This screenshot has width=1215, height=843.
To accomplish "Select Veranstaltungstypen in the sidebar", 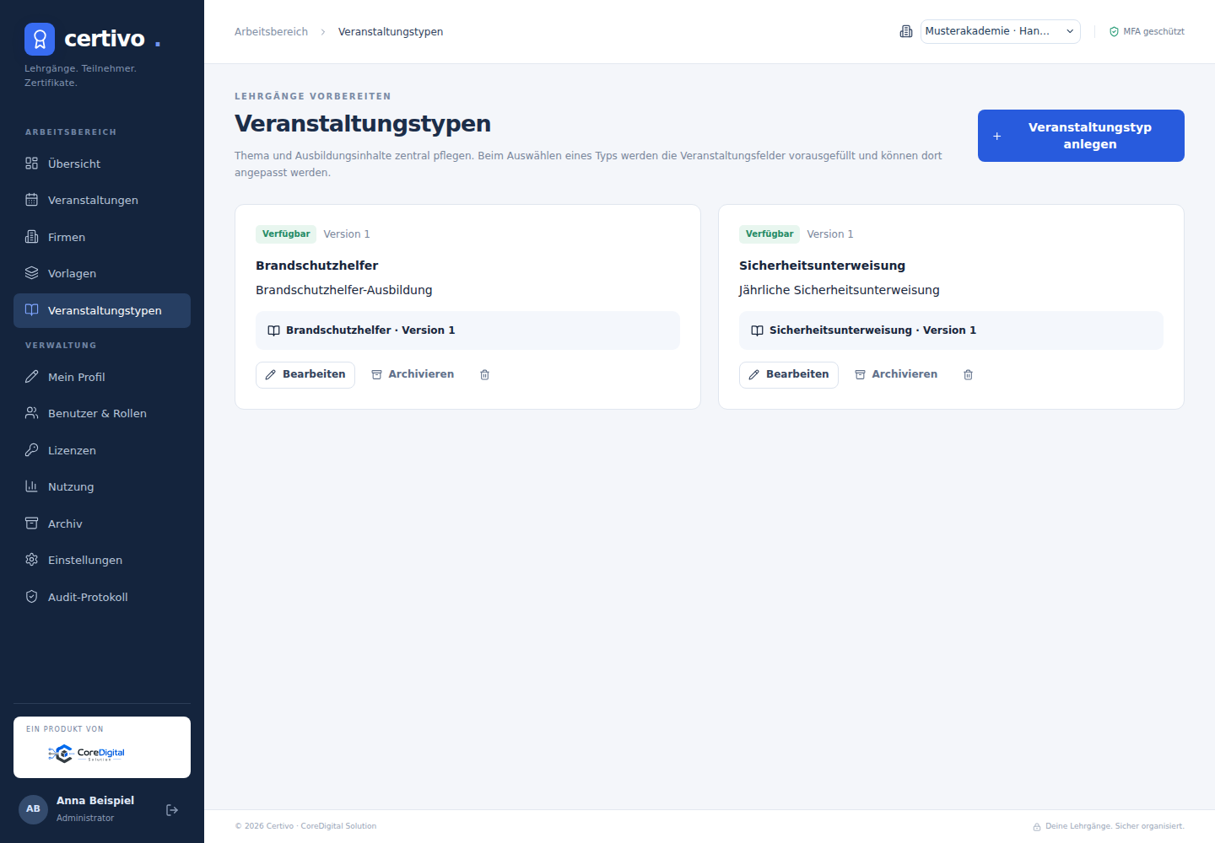I will pyautogui.click(x=102, y=310).
